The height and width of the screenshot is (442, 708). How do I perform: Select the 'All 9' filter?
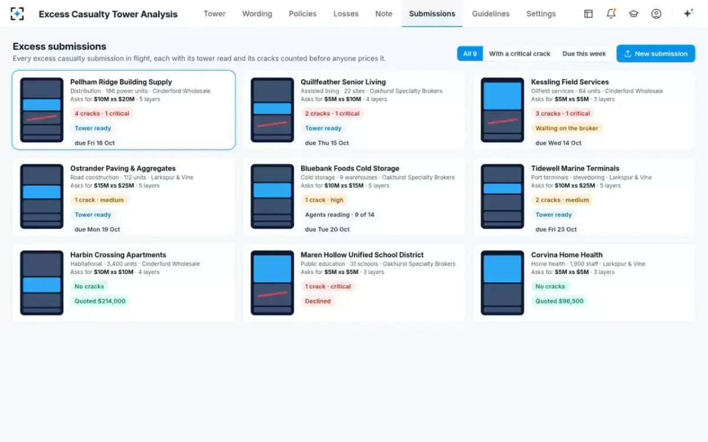(470, 54)
